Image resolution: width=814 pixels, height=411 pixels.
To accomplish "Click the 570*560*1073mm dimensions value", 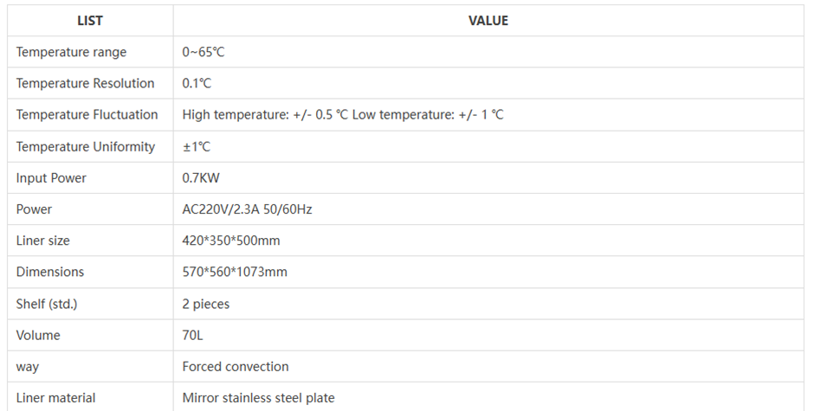I will tap(235, 272).
